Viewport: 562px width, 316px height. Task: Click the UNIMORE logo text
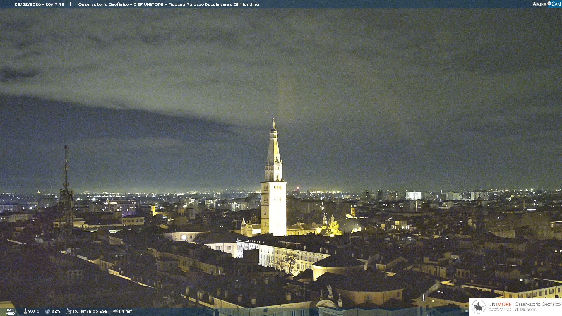pyautogui.click(x=500, y=305)
